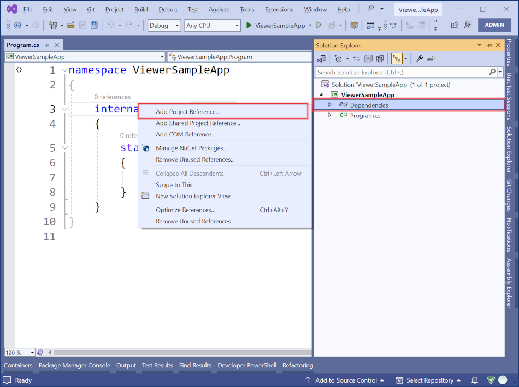Select Scope to This menu item
The height and width of the screenshot is (387, 519).
tap(225, 184)
